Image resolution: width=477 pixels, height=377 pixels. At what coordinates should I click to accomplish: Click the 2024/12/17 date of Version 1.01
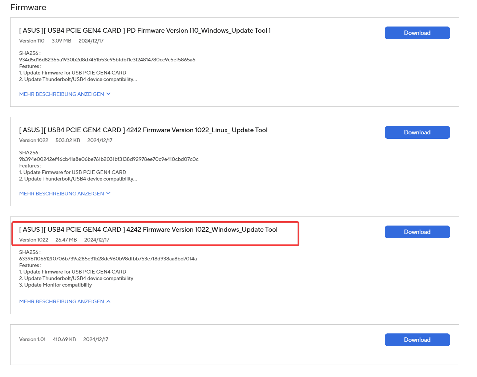(x=96, y=339)
